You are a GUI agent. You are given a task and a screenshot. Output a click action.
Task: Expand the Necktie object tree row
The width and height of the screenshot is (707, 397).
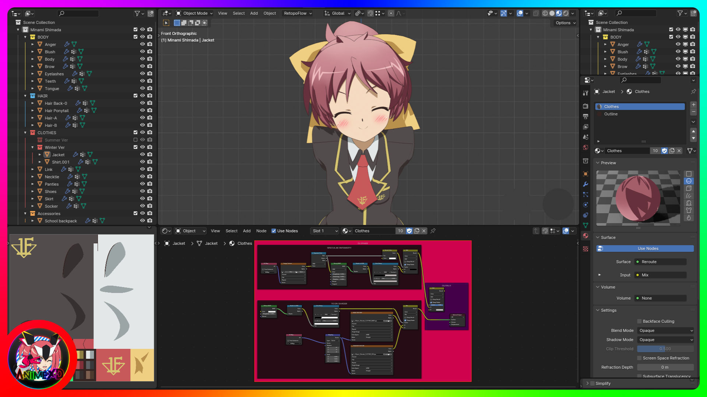tap(32, 177)
